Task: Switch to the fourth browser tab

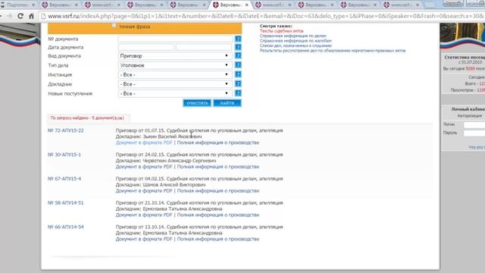Action: [145, 5]
